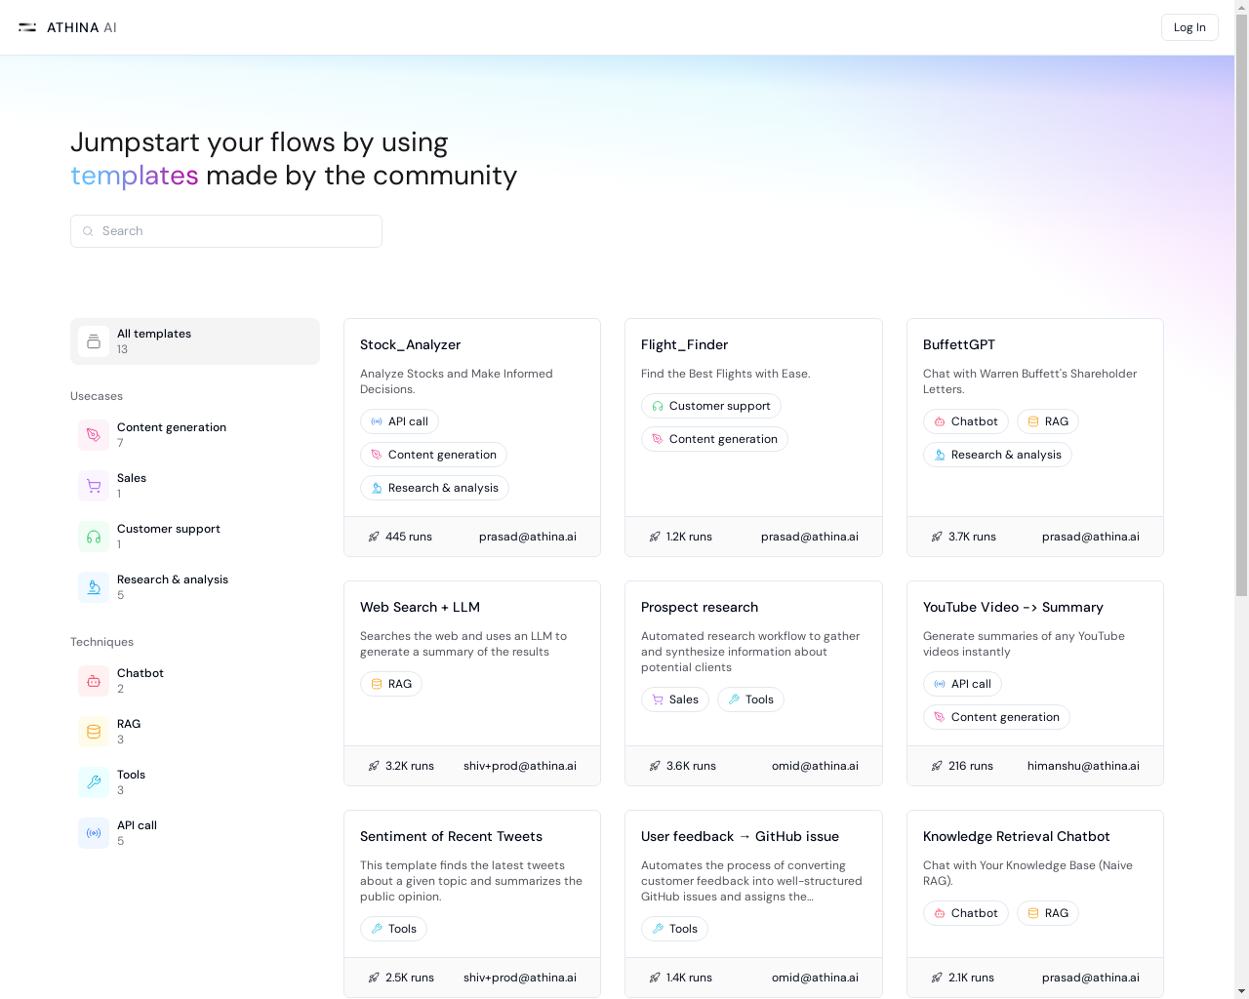Click the Customer support headset sidebar icon
1249x999 pixels.
coord(94,537)
